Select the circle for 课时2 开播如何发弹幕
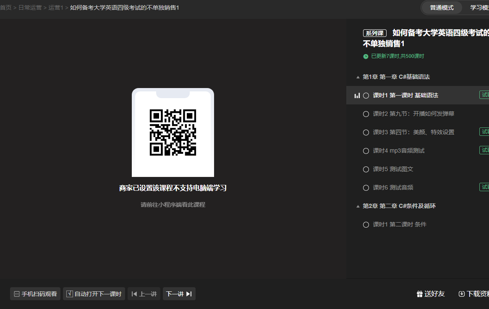The height and width of the screenshot is (309, 489). (x=366, y=114)
